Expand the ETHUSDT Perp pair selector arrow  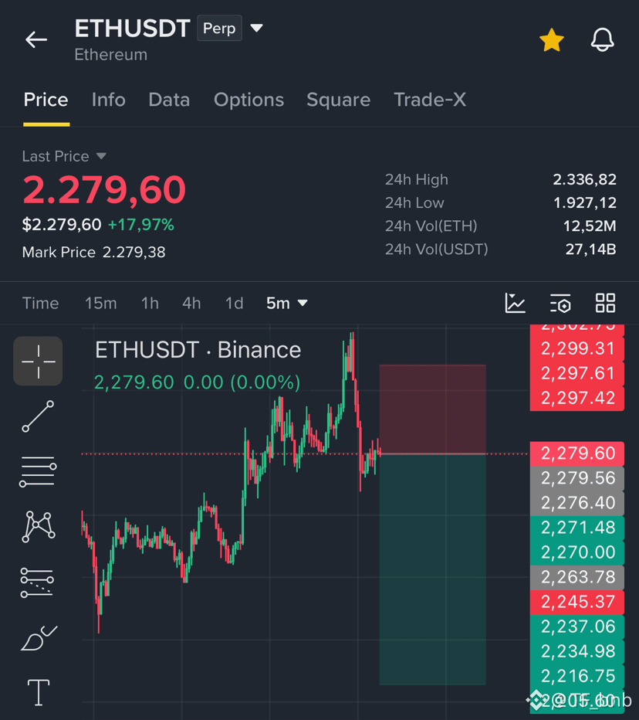pyautogui.click(x=256, y=29)
